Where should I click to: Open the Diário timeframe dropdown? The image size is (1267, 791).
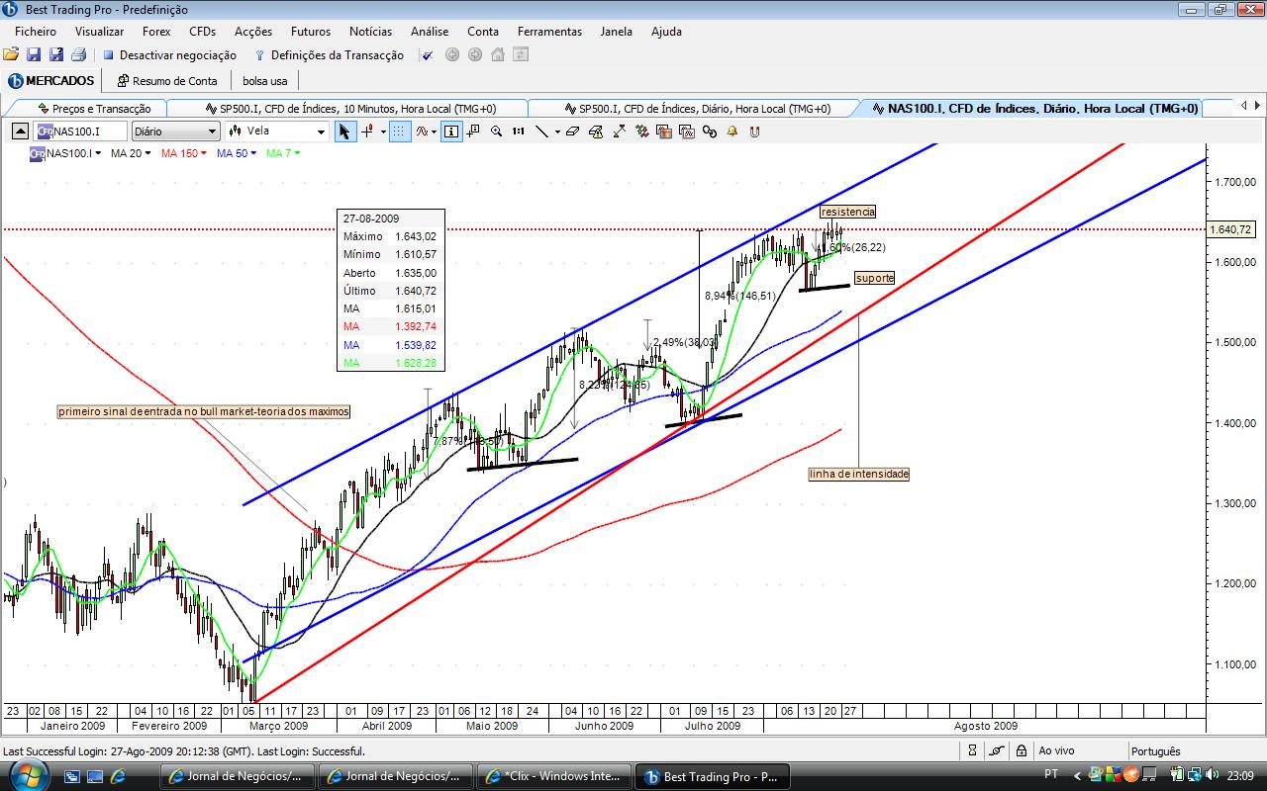[175, 131]
